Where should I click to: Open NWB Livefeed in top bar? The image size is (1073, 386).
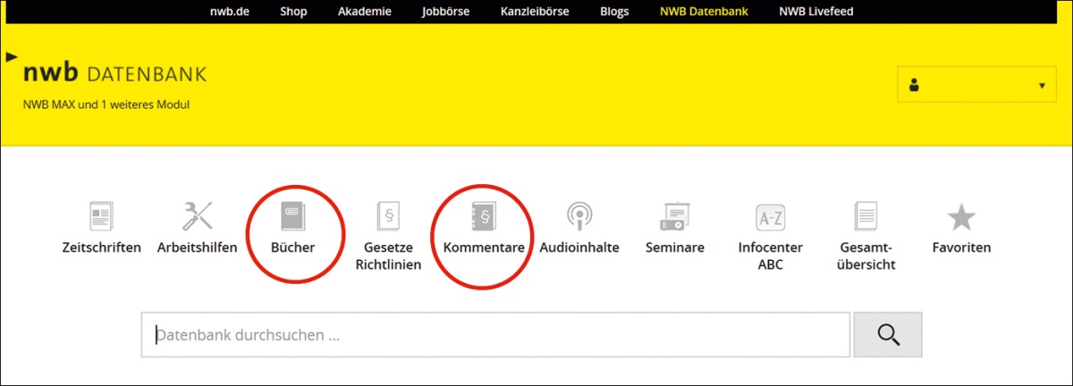pyautogui.click(x=815, y=12)
